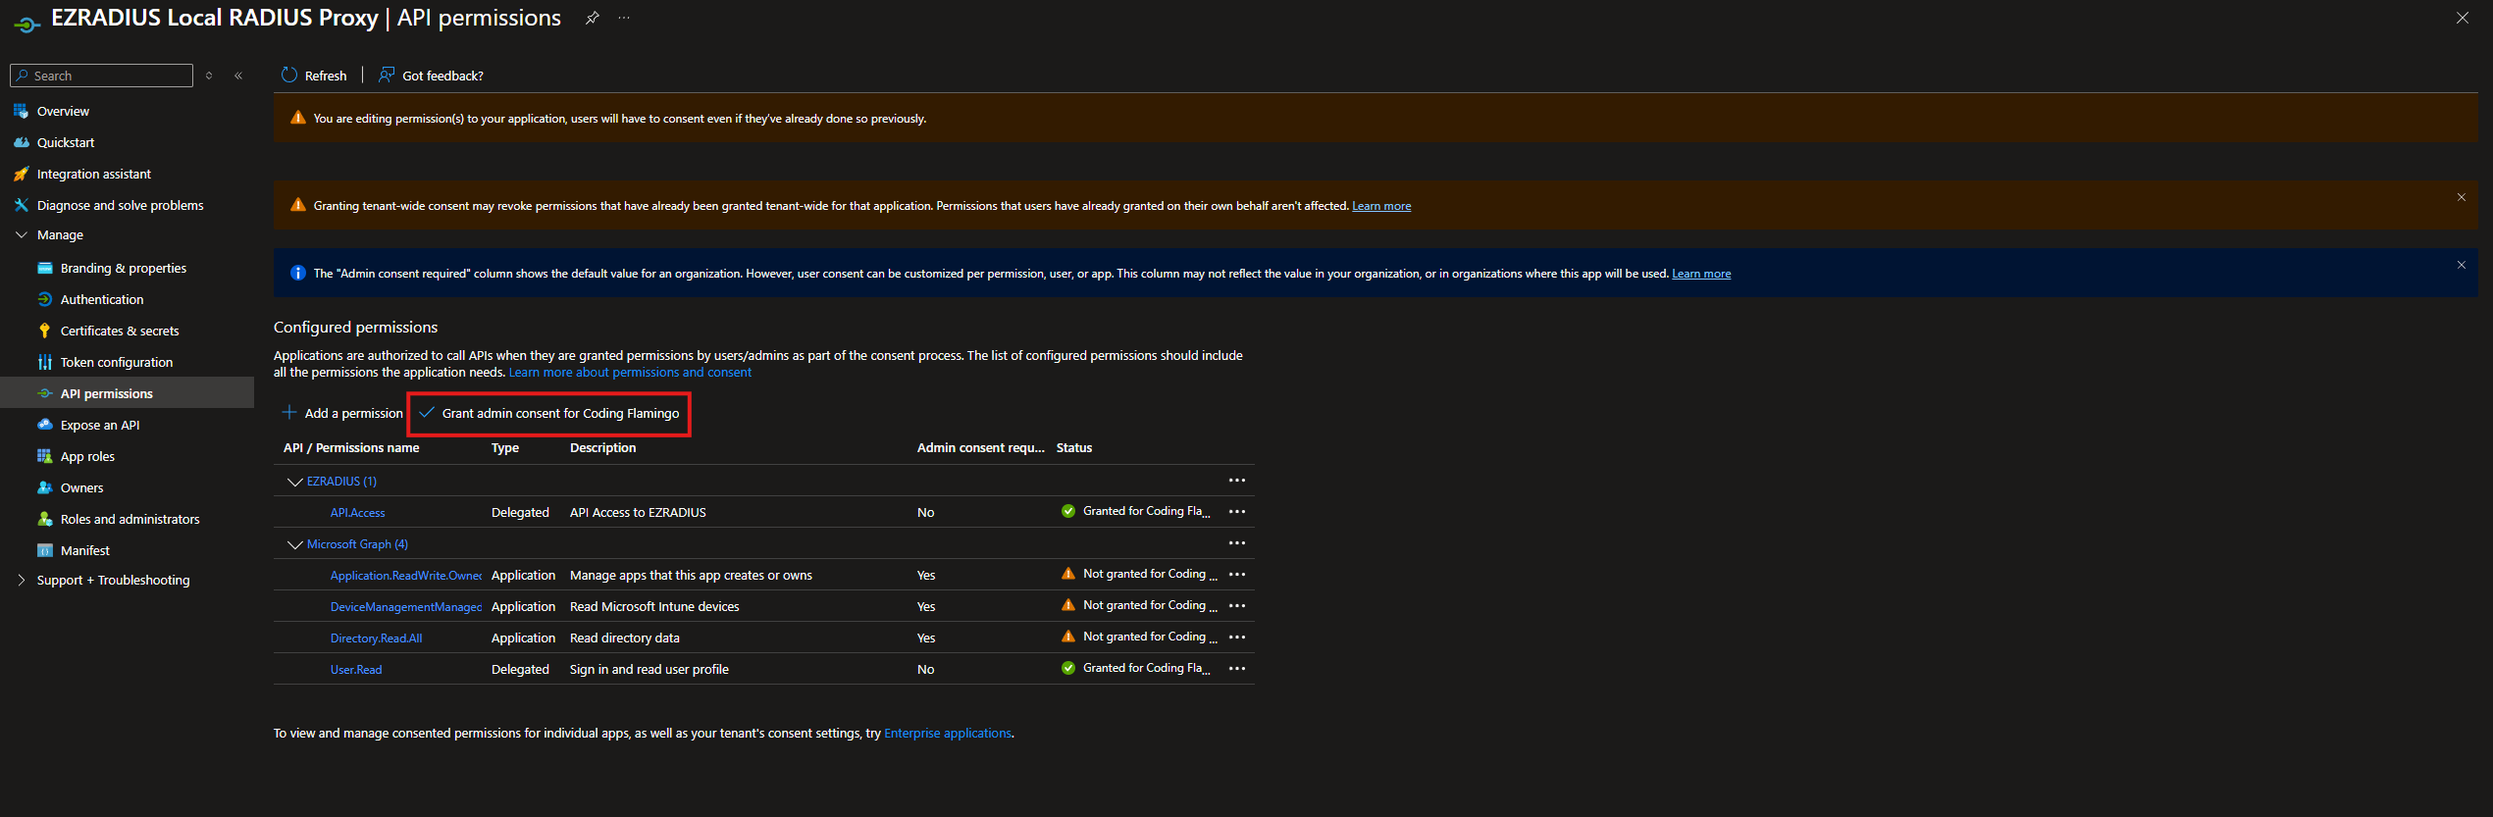Close the API permissions blade
The width and height of the screenshot is (2493, 817).
[2463, 18]
